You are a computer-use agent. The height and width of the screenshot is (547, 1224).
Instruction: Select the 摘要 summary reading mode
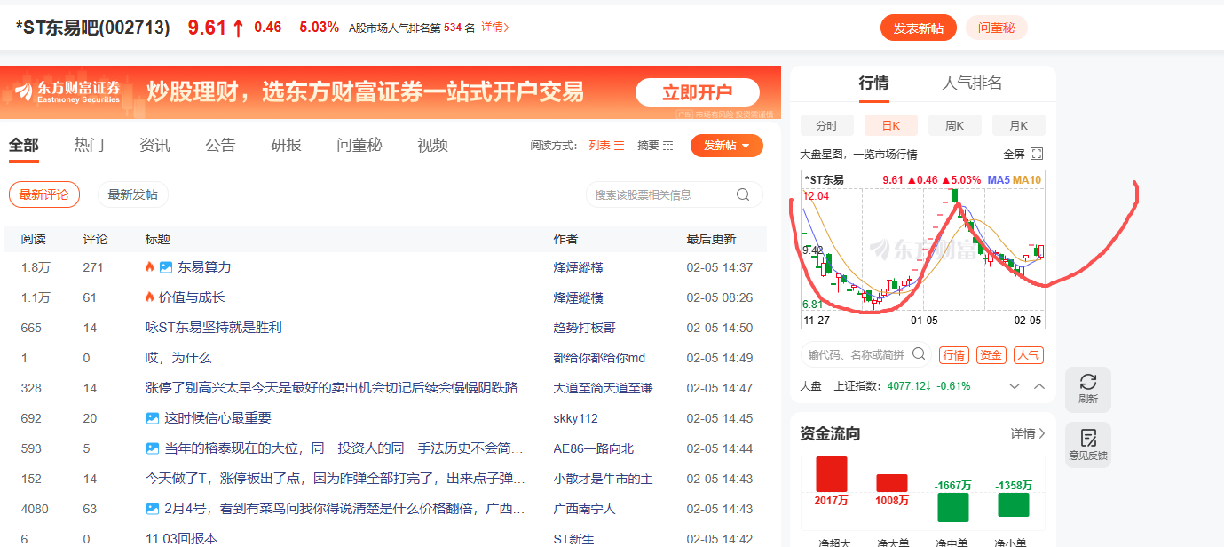pyautogui.click(x=655, y=146)
